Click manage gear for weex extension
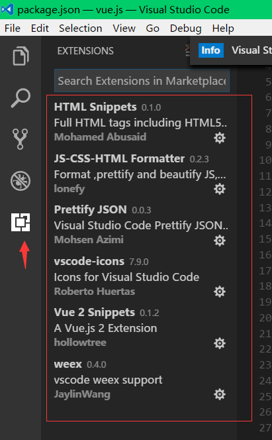This screenshot has height=440, width=272. pos(220,394)
